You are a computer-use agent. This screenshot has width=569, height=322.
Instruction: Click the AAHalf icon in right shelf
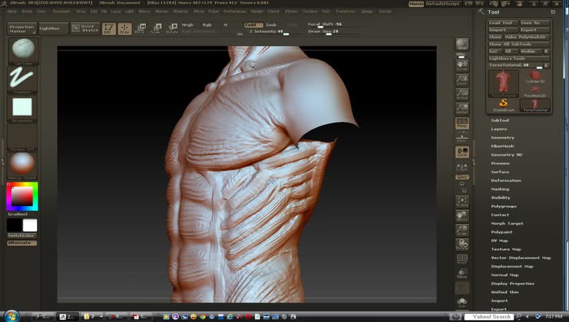point(462,109)
